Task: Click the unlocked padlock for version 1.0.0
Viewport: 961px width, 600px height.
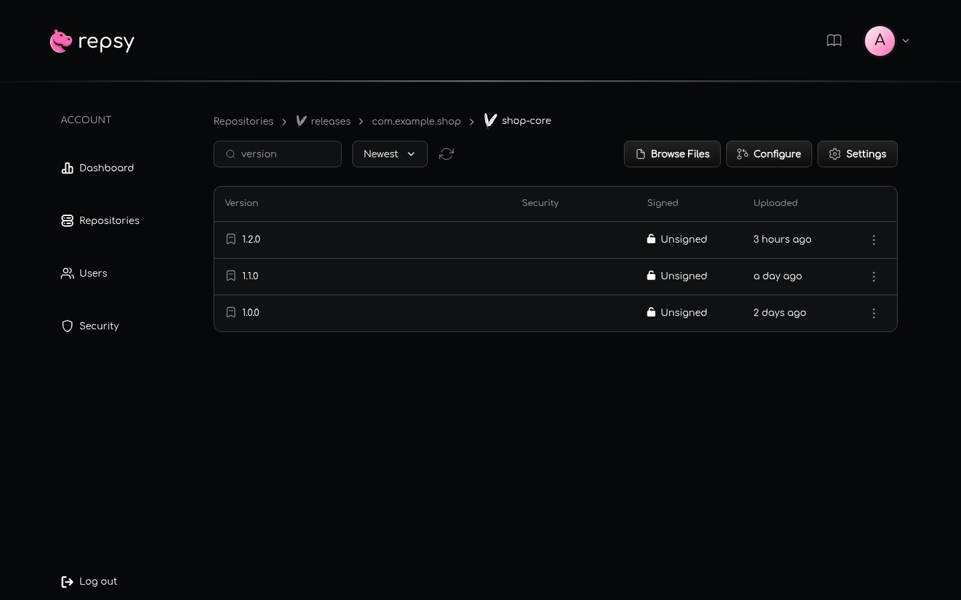Action: coord(651,312)
